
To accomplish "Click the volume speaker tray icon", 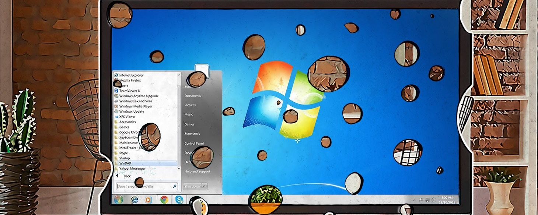I will pyautogui.click(x=433, y=200).
